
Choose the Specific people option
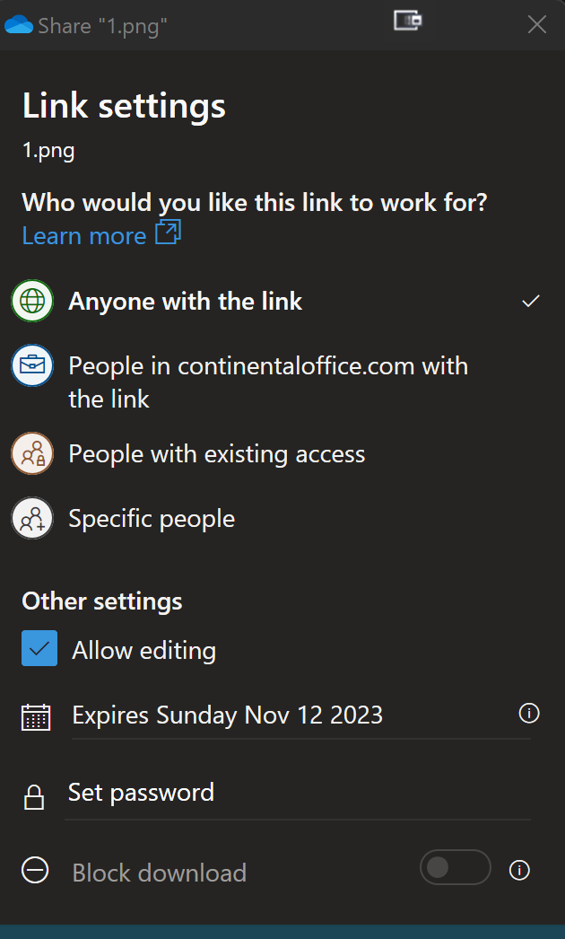pos(152,519)
